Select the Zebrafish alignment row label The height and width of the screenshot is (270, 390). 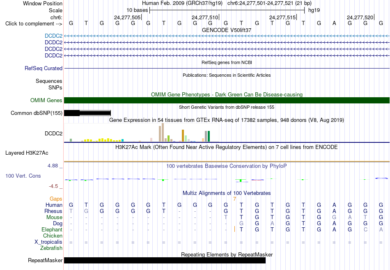pos(51,248)
